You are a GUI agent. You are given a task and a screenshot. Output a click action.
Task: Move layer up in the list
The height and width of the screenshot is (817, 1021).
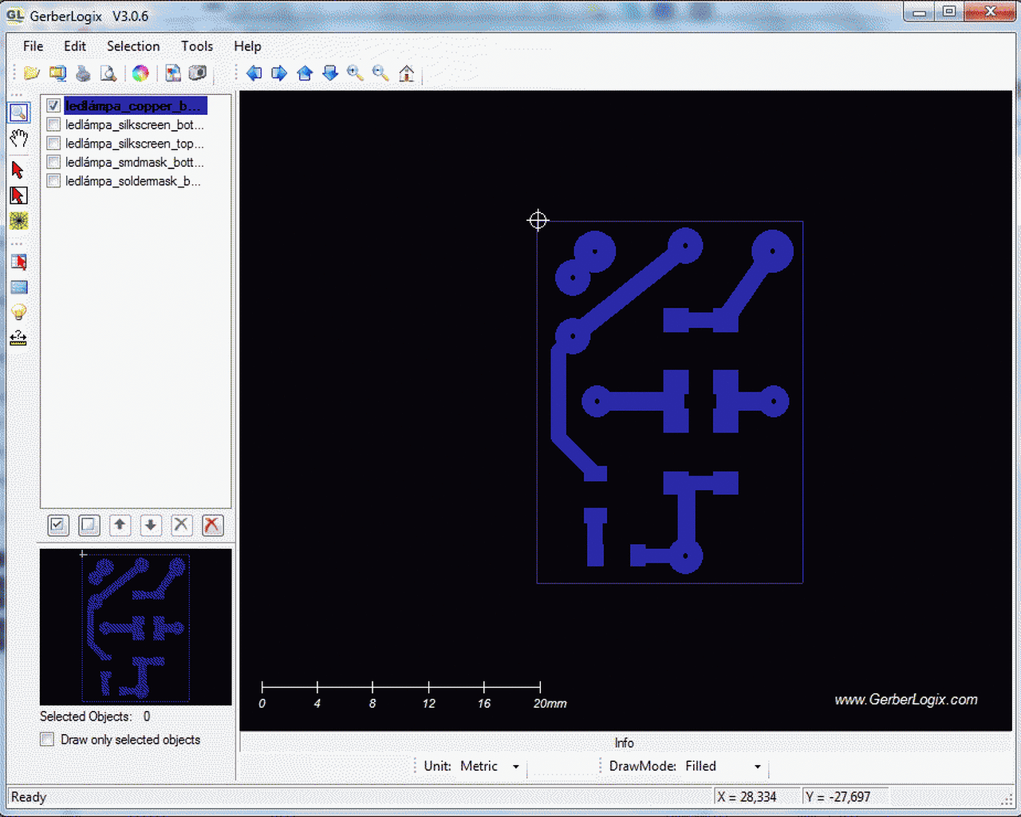tap(120, 525)
